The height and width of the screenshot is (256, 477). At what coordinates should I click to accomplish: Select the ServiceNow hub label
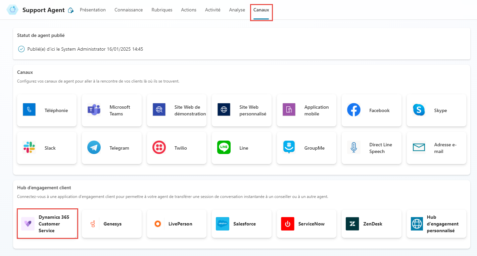click(x=312, y=224)
